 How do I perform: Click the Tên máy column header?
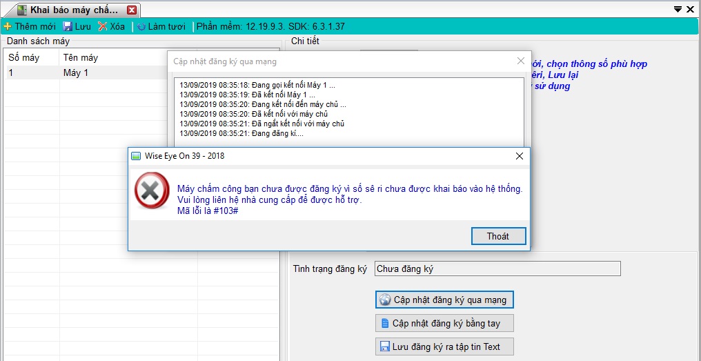(x=81, y=57)
